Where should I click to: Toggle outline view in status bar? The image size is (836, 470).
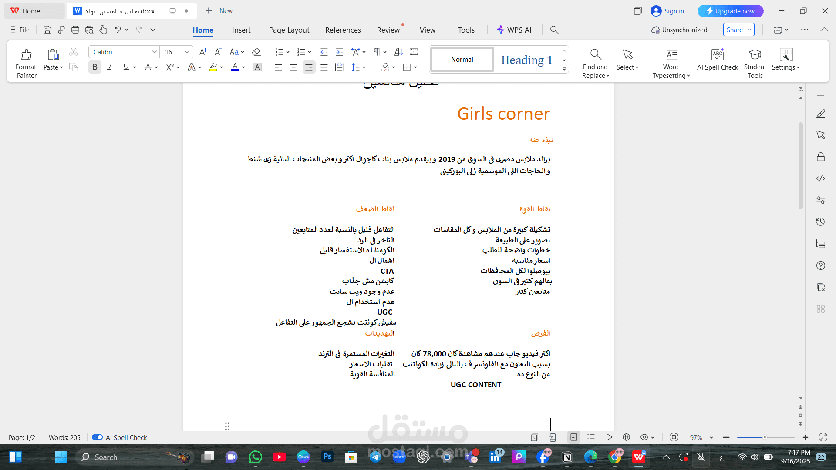click(x=591, y=437)
